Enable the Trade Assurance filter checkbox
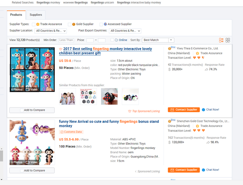The height and width of the screenshot is (185, 243). pos(34,24)
